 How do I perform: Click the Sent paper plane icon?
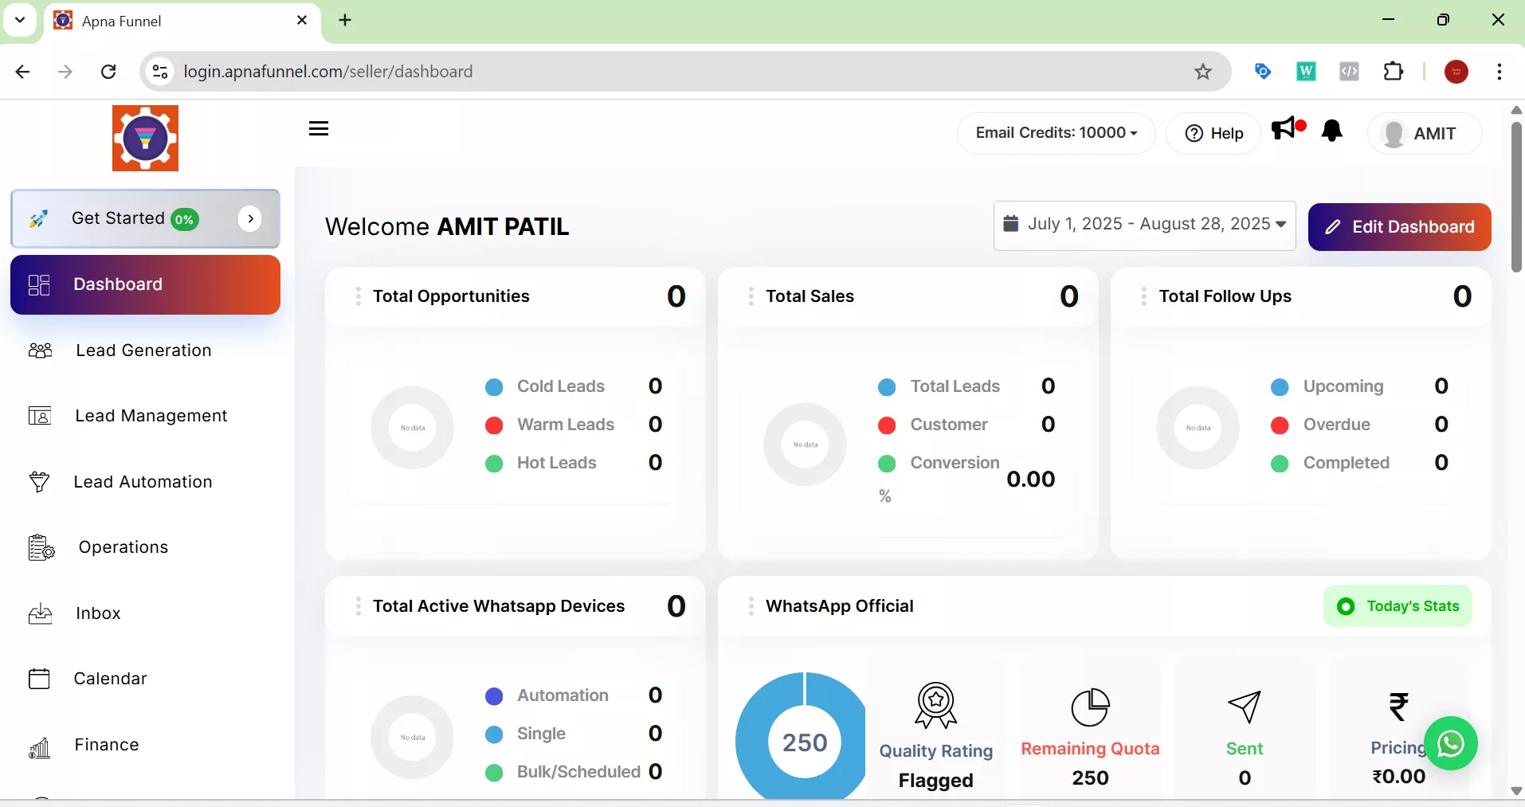click(1245, 707)
